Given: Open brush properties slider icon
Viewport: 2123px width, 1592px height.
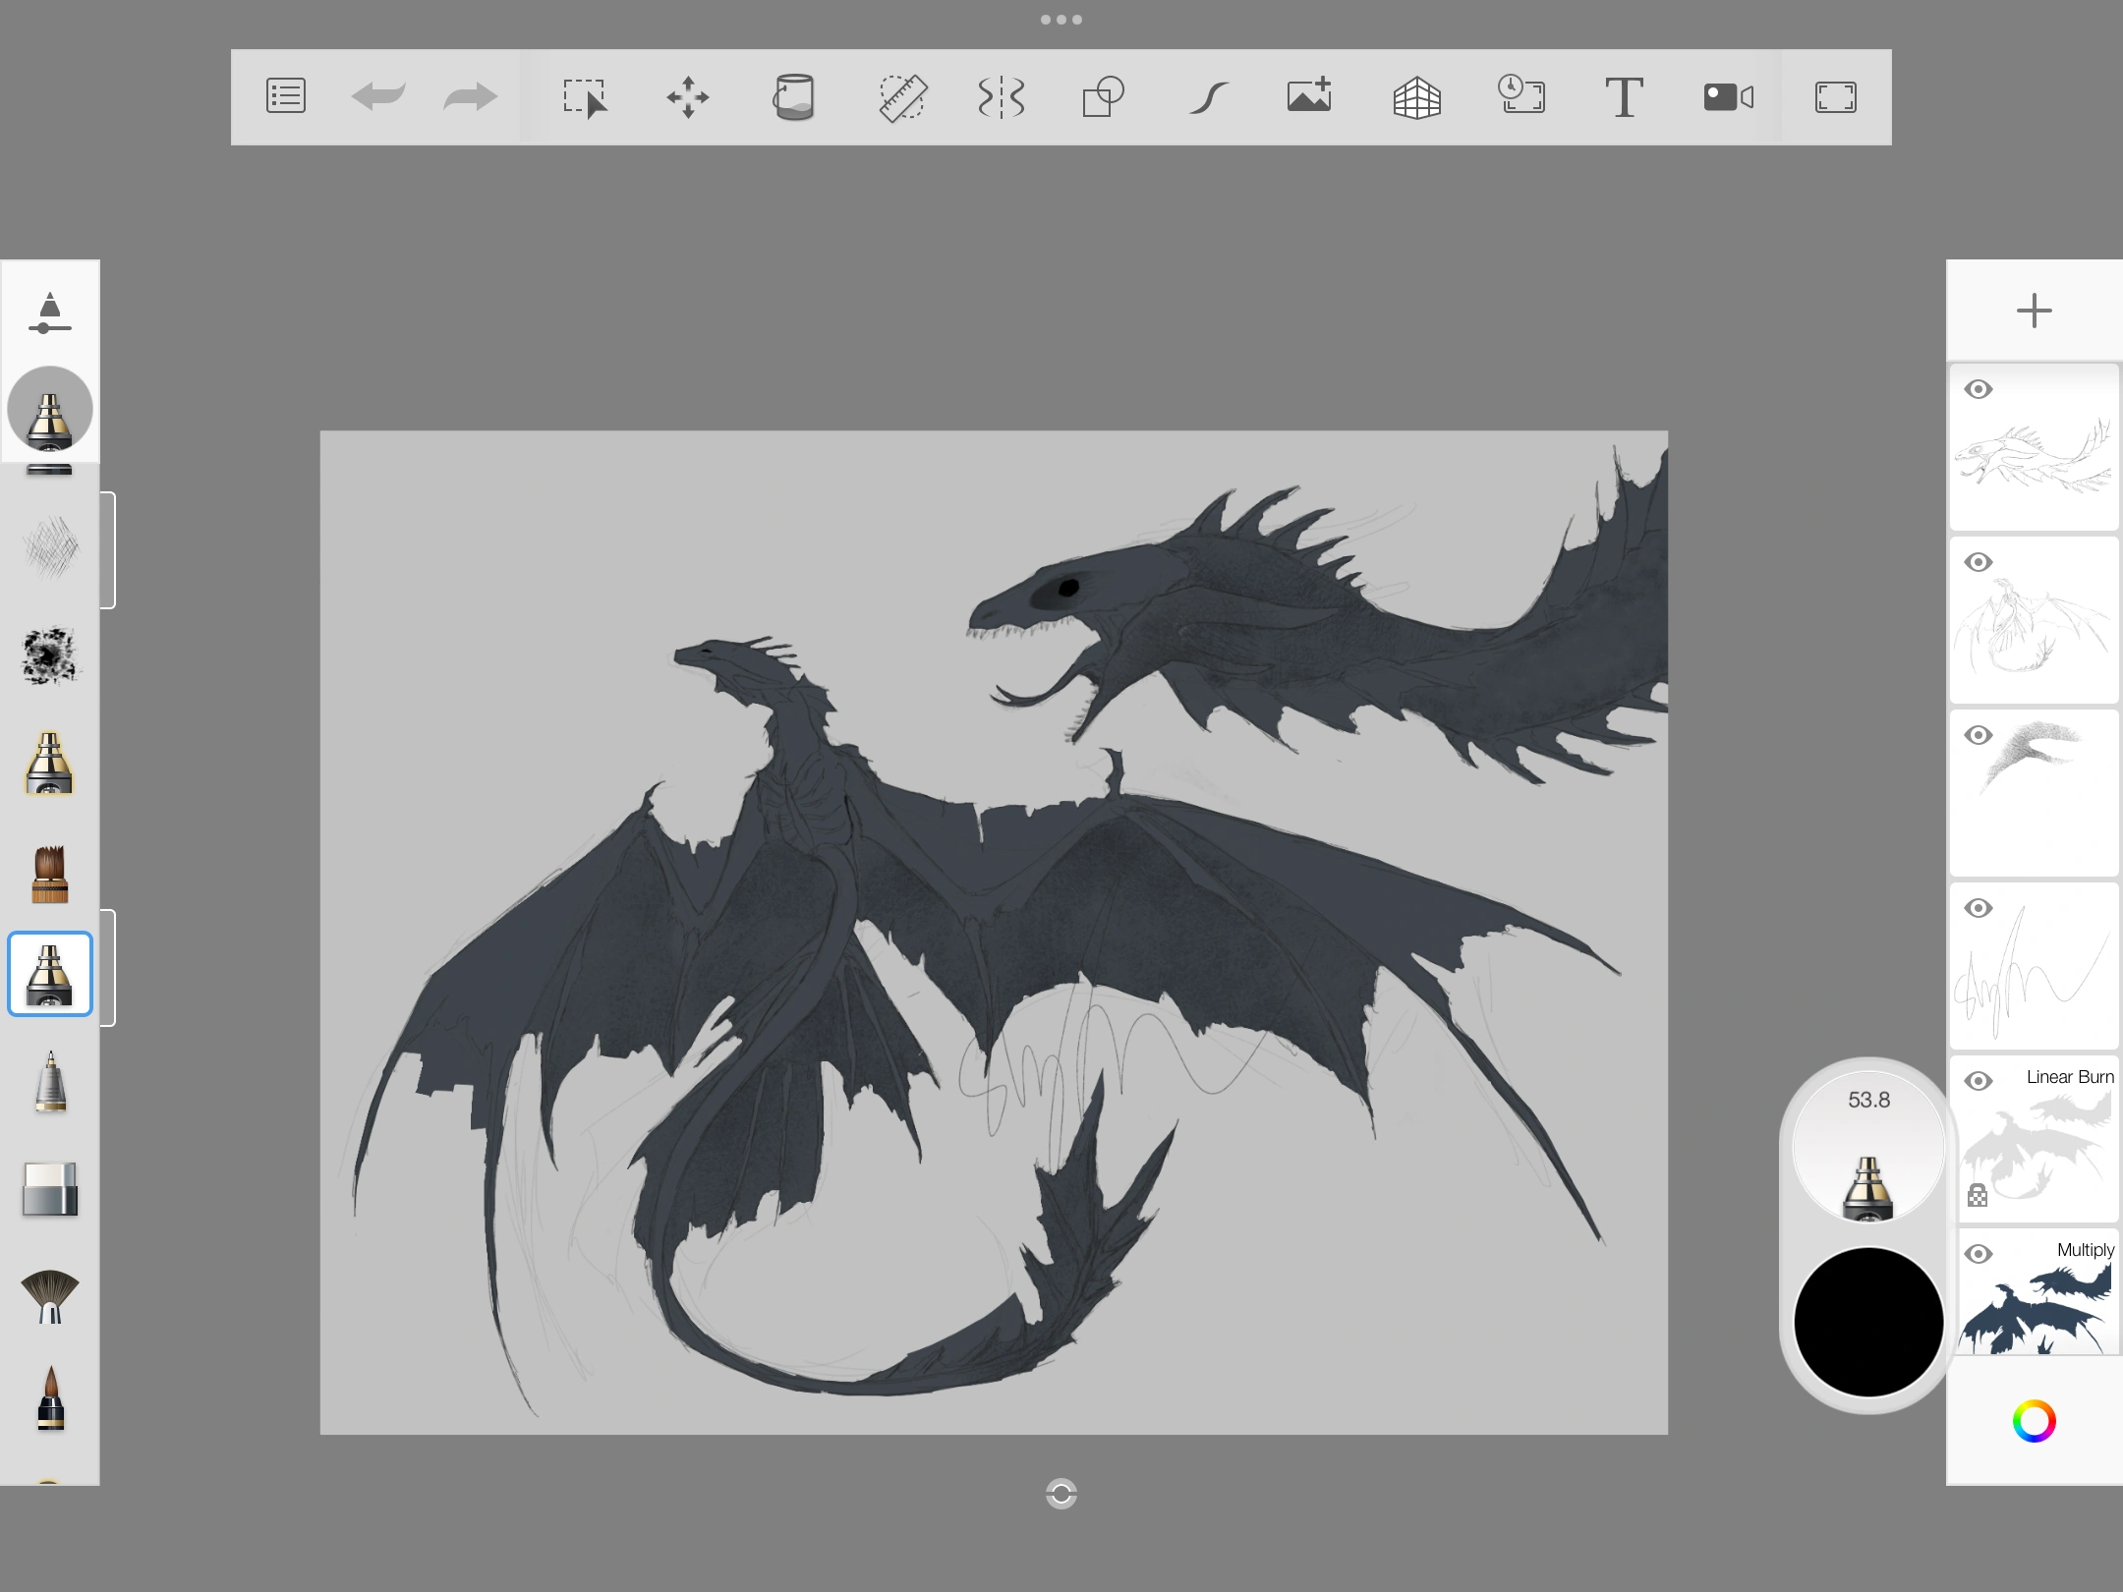Looking at the screenshot, I should tap(49, 313).
